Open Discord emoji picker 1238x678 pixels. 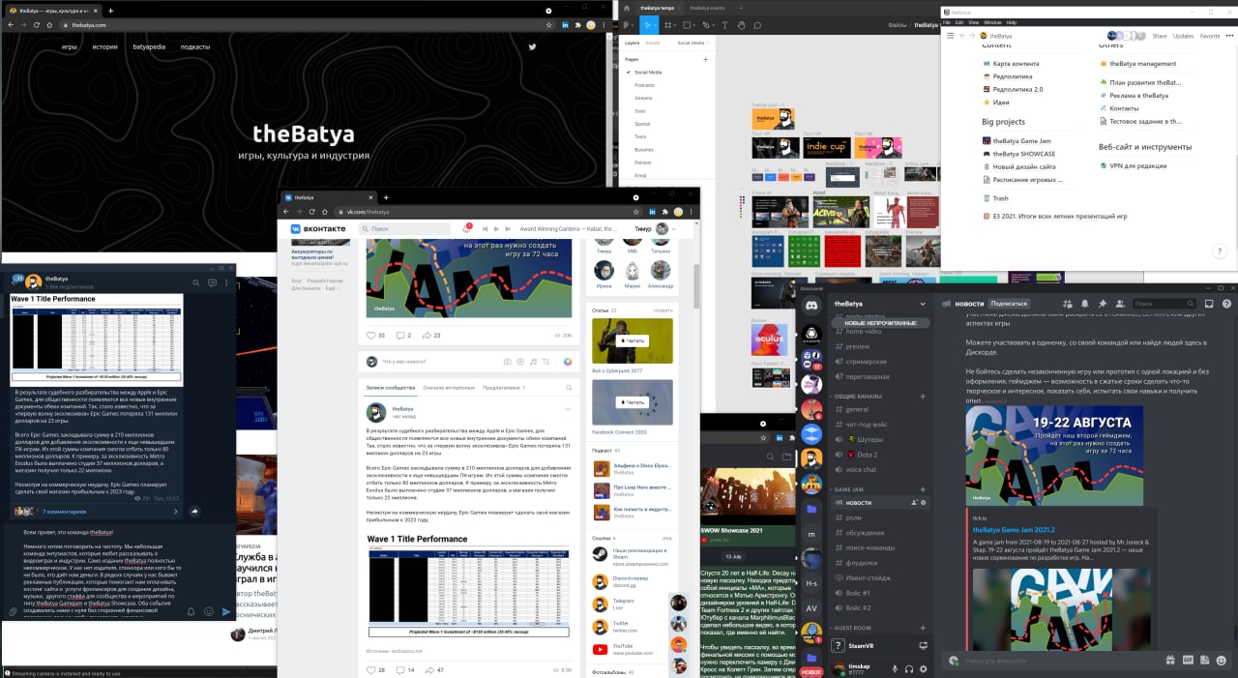1223,660
